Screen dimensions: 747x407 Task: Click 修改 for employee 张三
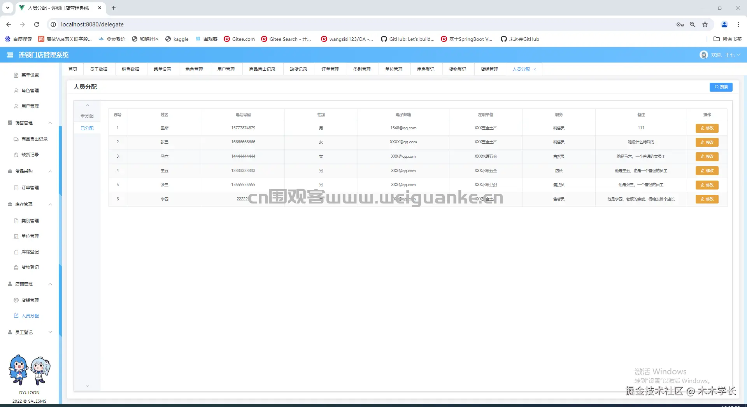point(707,185)
